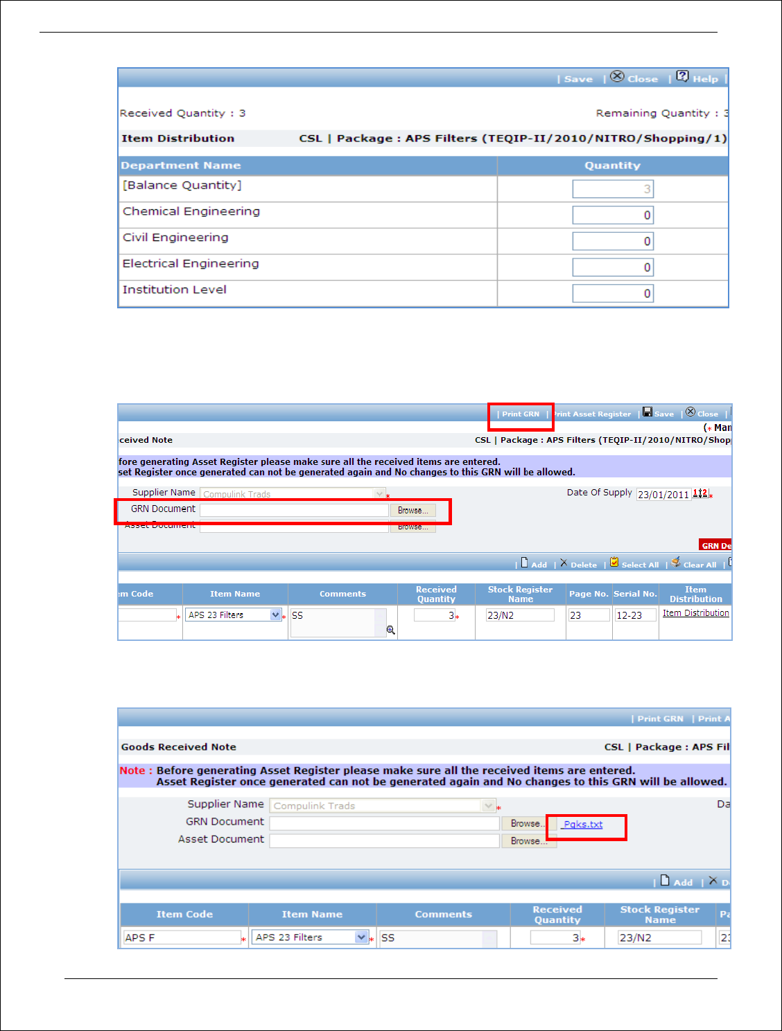The image size is (782, 1031).
Task: Click Browse beside Asset Document in bottom screenshot
Action: click(x=528, y=841)
